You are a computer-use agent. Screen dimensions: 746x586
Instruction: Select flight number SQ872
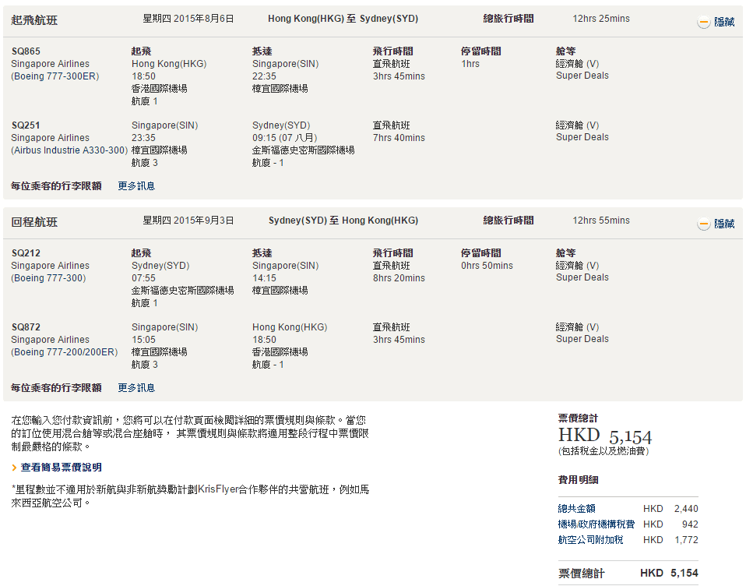point(26,327)
